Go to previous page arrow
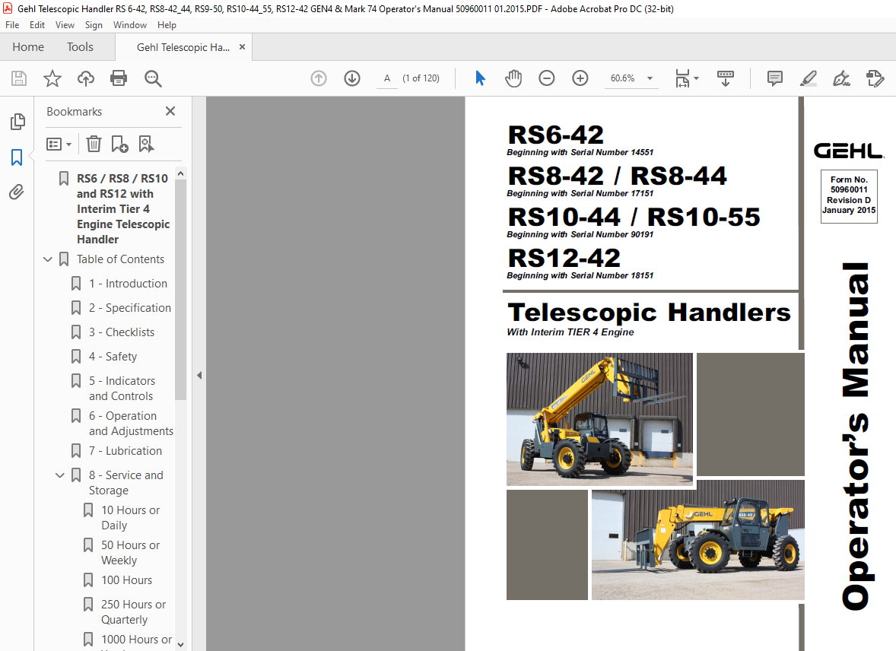The width and height of the screenshot is (896, 651). click(x=319, y=78)
